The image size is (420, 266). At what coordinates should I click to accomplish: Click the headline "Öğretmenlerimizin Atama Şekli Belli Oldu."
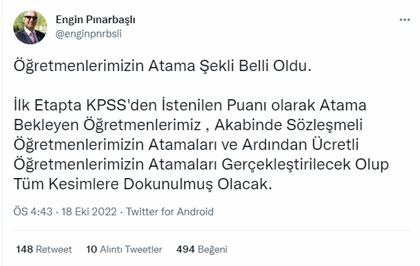[163, 66]
